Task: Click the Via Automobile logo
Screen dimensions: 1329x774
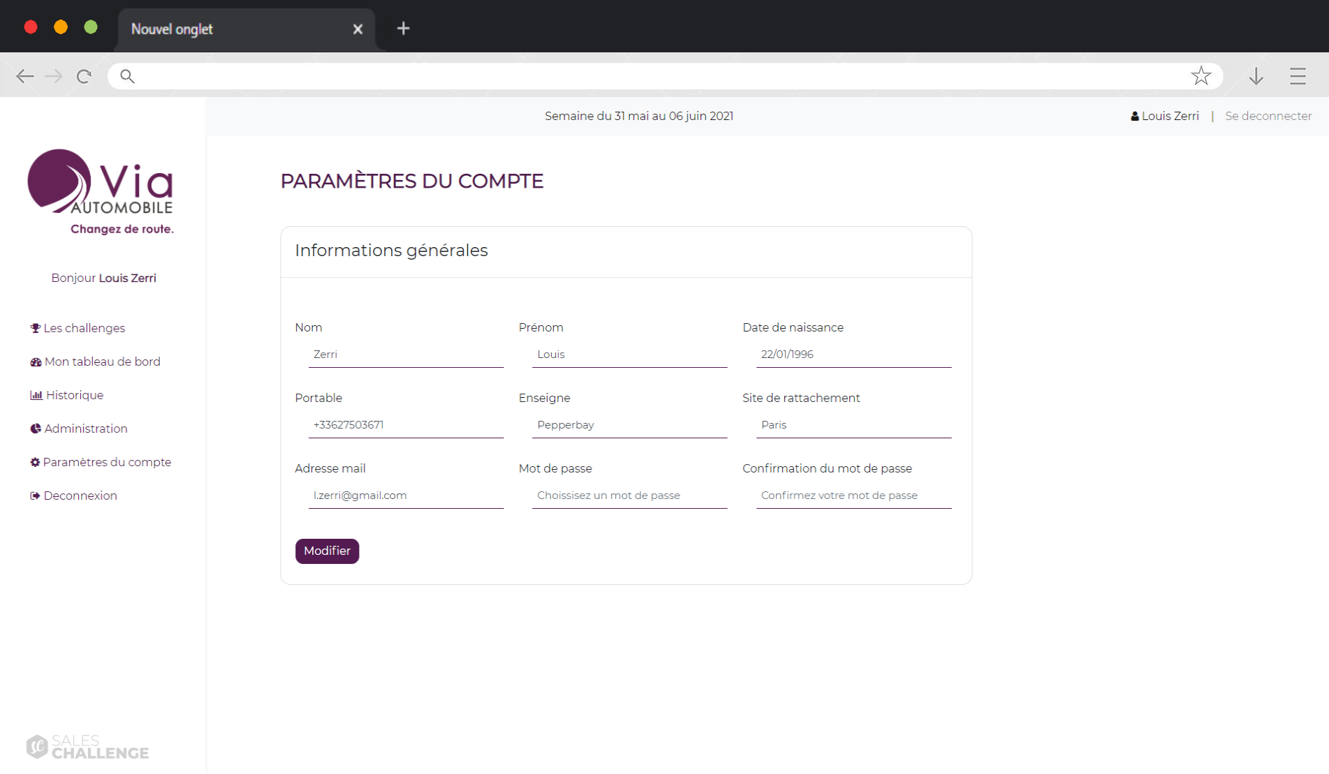Action: pos(101,191)
